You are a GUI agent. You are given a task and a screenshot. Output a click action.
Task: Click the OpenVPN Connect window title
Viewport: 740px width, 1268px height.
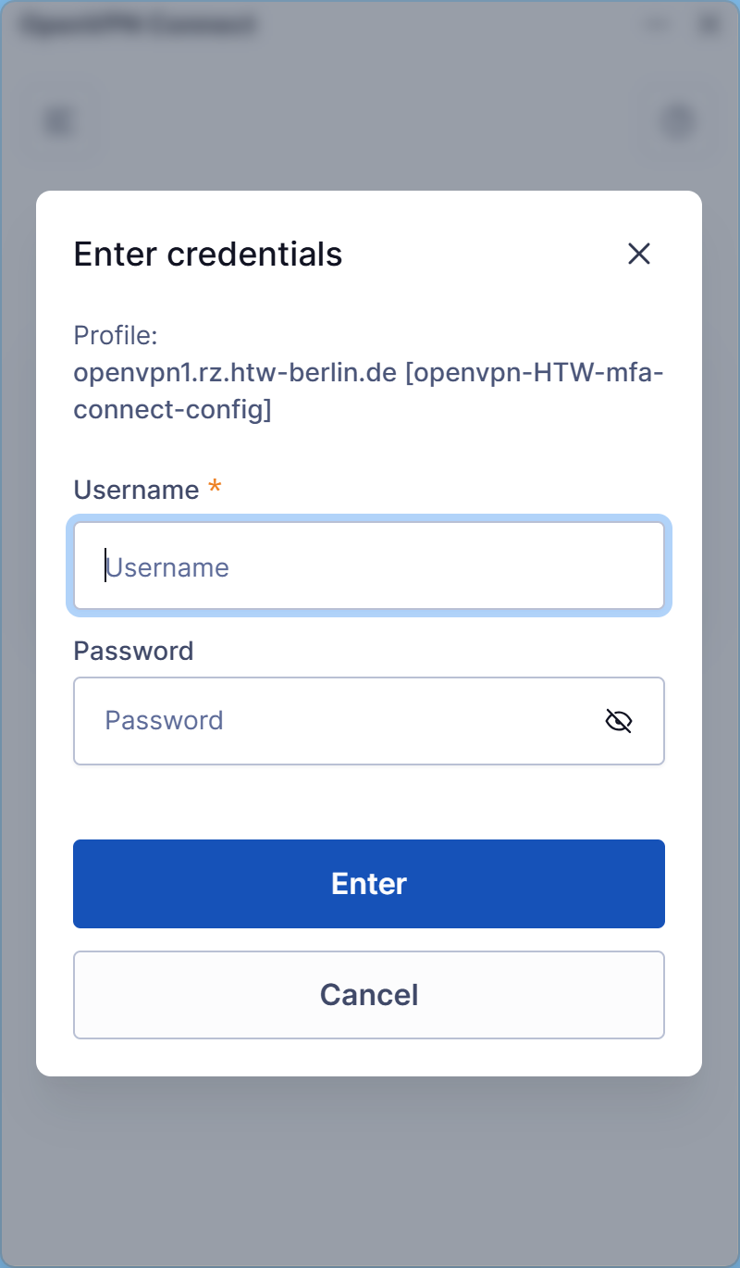(x=137, y=25)
